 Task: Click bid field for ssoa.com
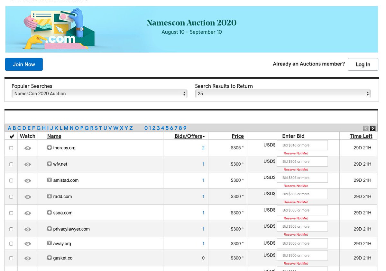tap(302, 210)
